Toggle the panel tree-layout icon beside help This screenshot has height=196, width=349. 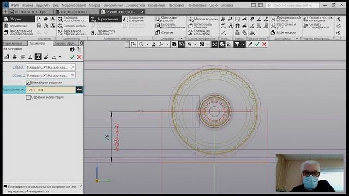click(79, 50)
